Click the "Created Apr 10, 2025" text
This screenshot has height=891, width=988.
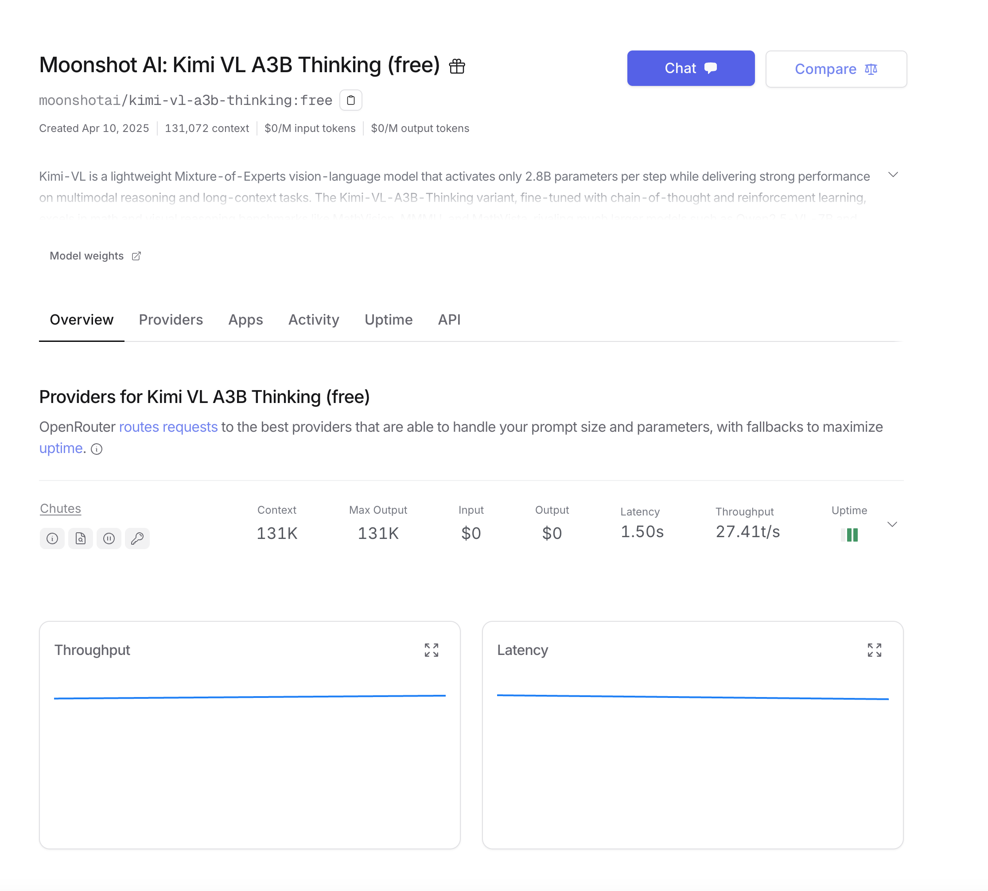[94, 128]
